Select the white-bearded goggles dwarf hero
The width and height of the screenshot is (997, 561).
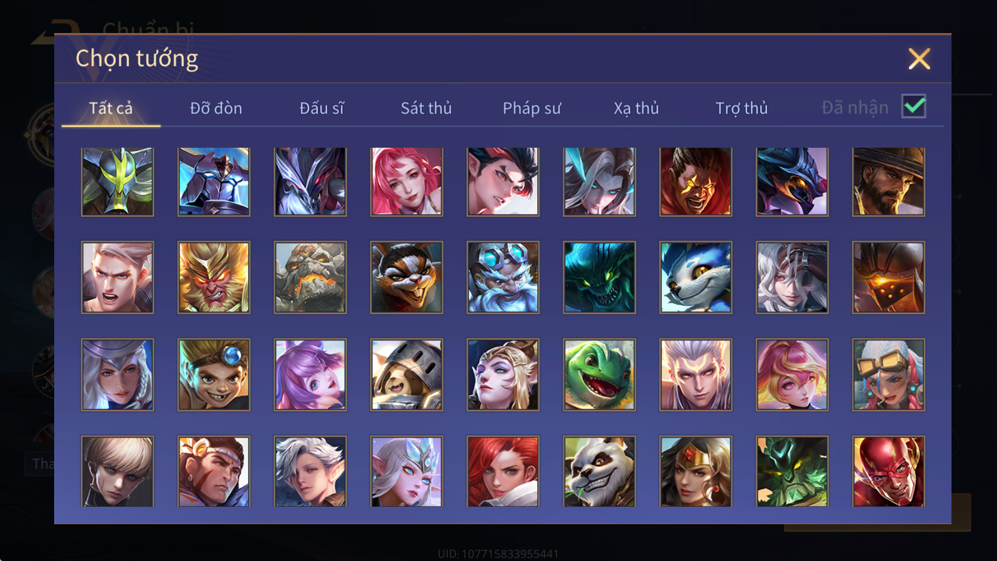pos(503,277)
